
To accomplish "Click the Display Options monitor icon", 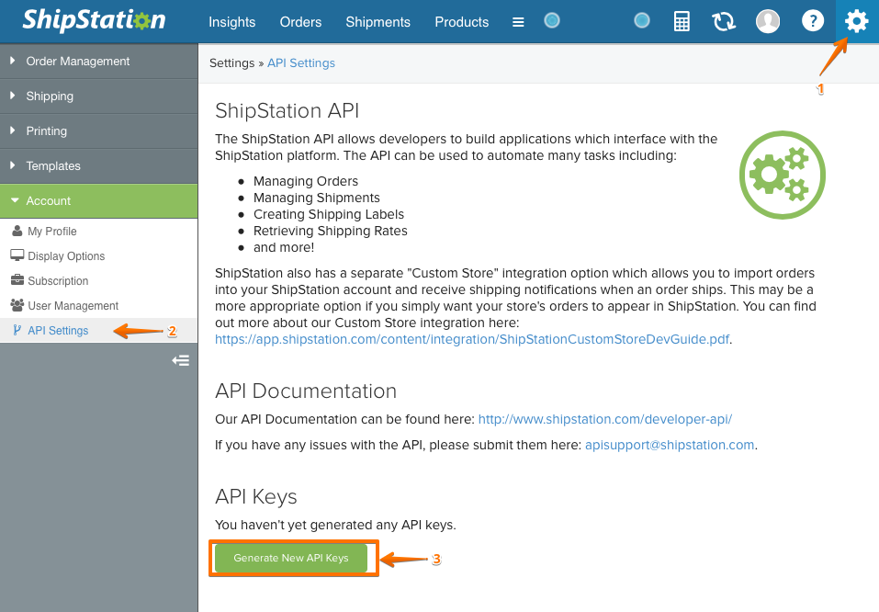I will click(x=17, y=255).
